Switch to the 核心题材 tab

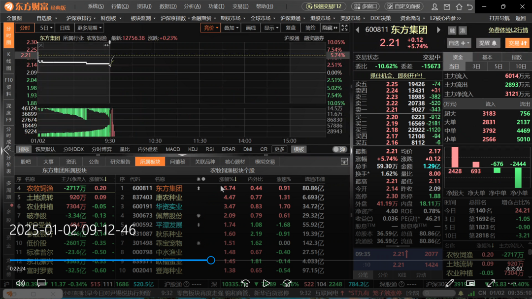coord(235,162)
